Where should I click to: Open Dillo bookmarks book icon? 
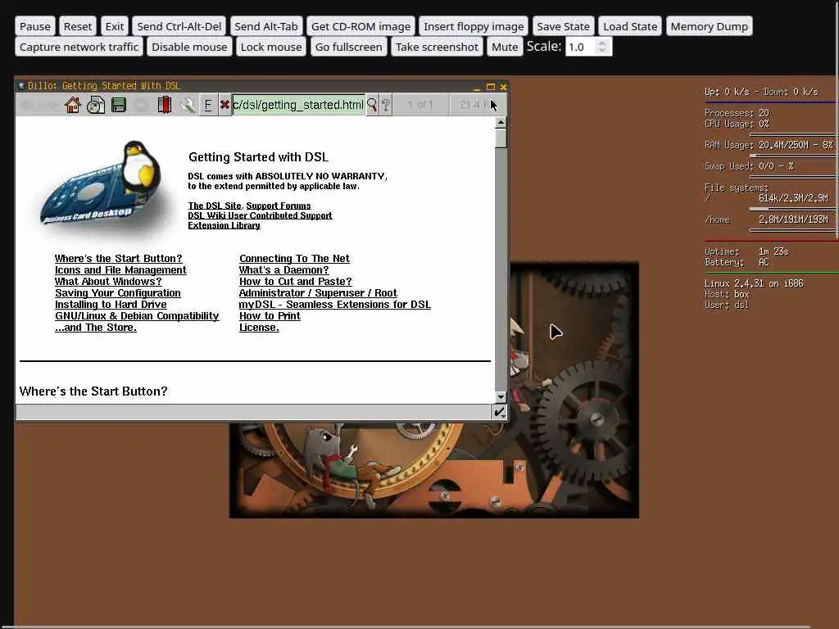coord(165,105)
